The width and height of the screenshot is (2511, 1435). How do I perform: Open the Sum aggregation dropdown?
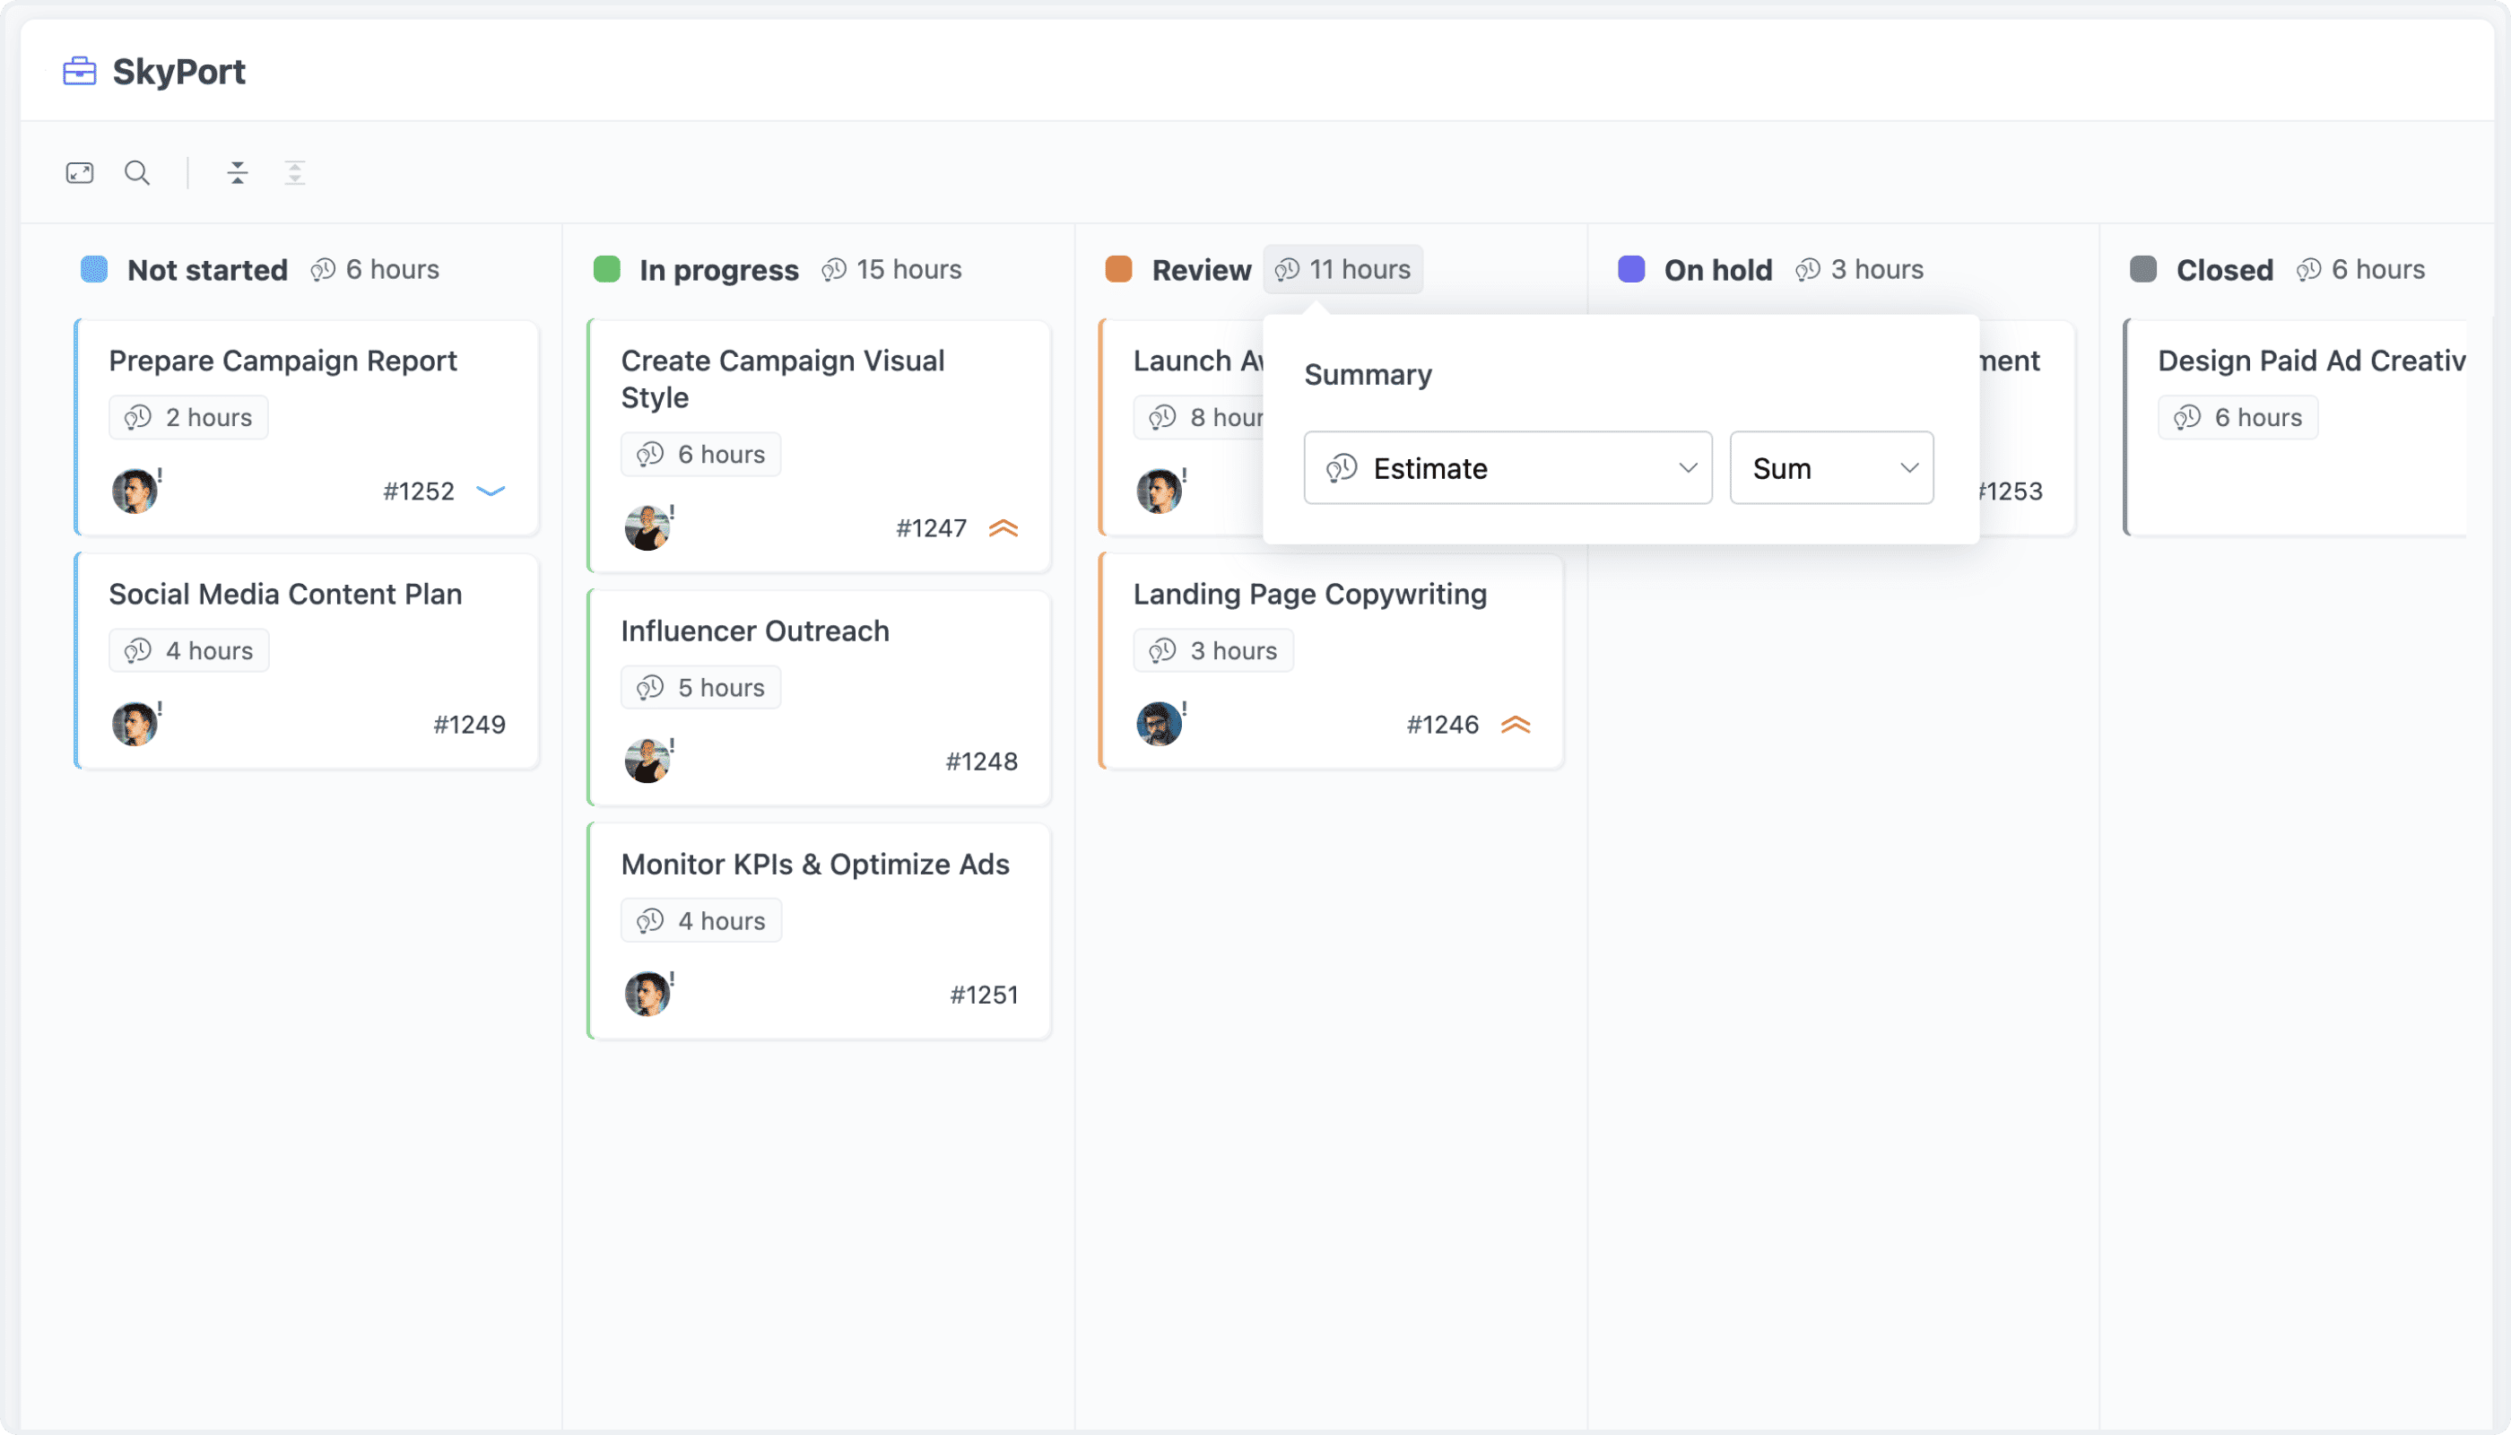pos(1831,468)
